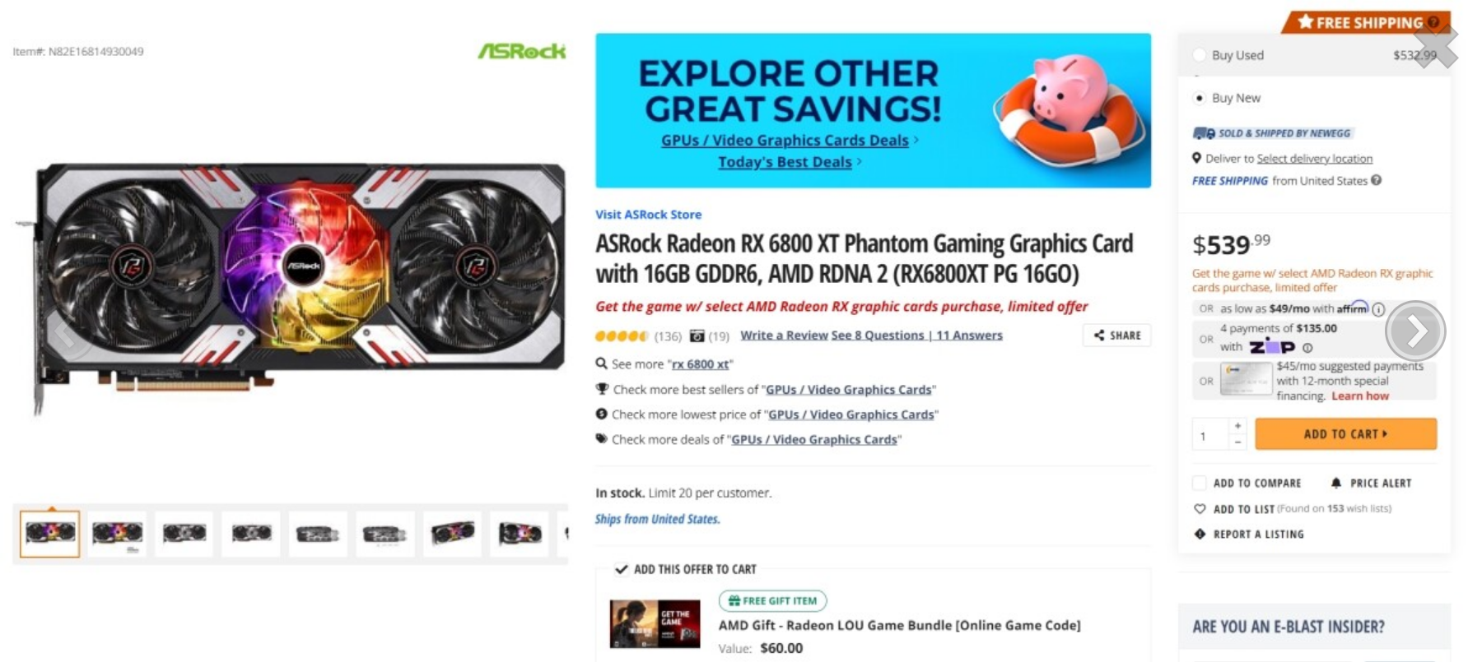Select the second product thumbnail image
This screenshot has width=1482, height=662.
coord(117,534)
